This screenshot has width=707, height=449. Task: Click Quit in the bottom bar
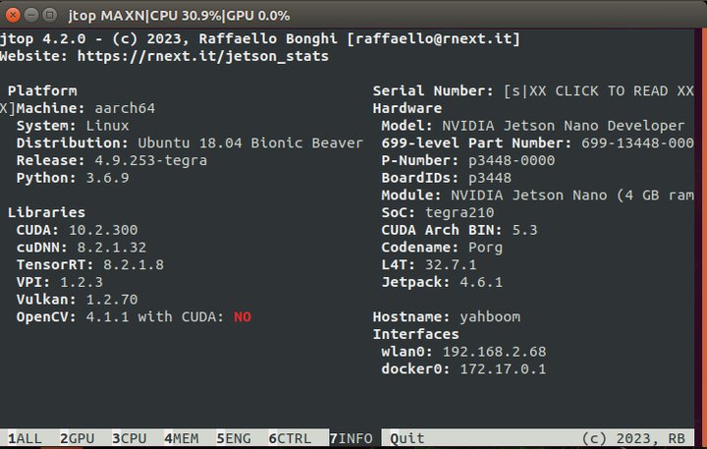pyautogui.click(x=408, y=438)
